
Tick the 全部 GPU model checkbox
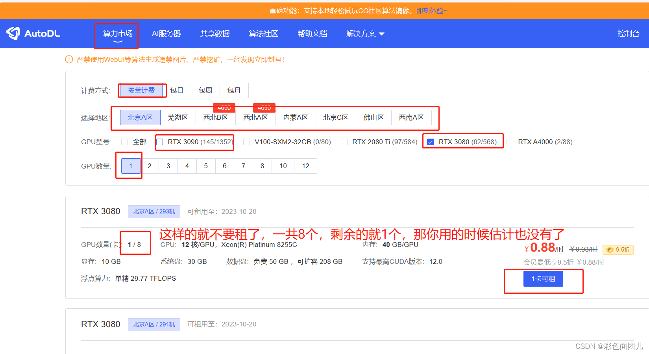point(125,142)
